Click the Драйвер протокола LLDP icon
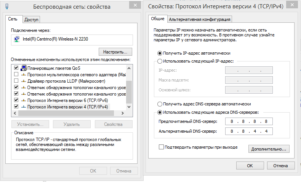Viewport: 301px width, 182px height. (24, 81)
